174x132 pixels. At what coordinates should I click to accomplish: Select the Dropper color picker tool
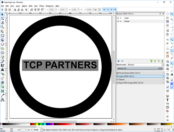tap(2, 95)
